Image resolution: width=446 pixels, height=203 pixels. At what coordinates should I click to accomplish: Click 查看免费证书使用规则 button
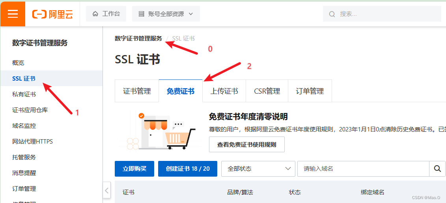click(246, 144)
